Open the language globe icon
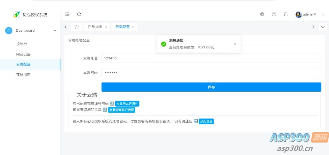 [x=262, y=14]
